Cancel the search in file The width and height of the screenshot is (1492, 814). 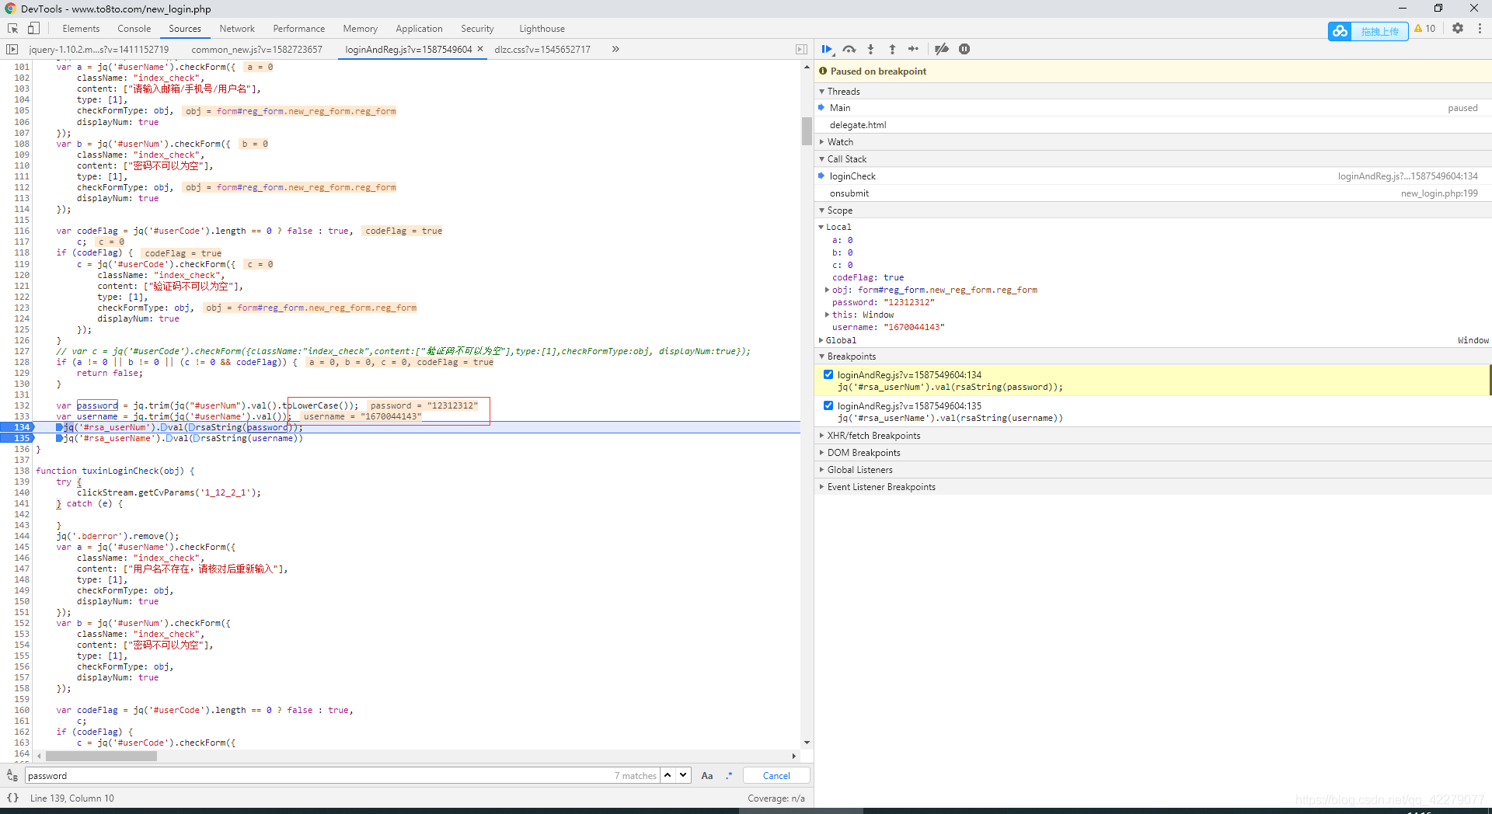(776, 775)
